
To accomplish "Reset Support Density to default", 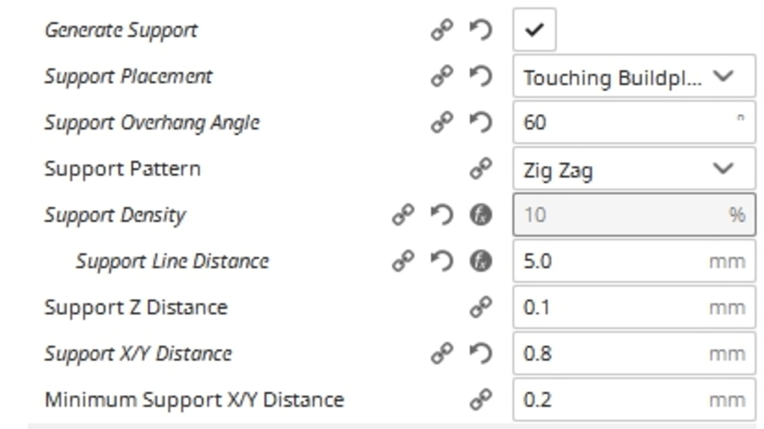I will coord(441,214).
